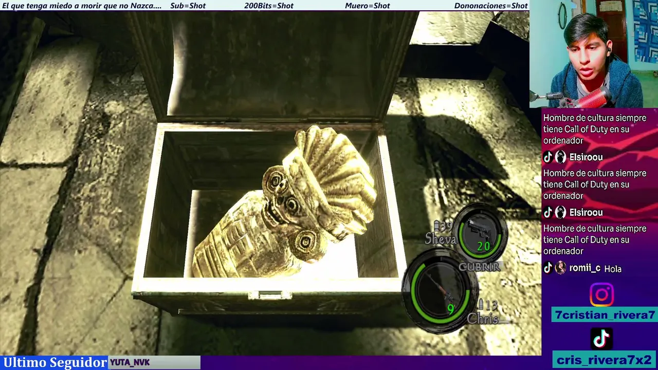Click the "El que tenga miedo a morir" banner
The width and height of the screenshot is (658, 370).
82,6
